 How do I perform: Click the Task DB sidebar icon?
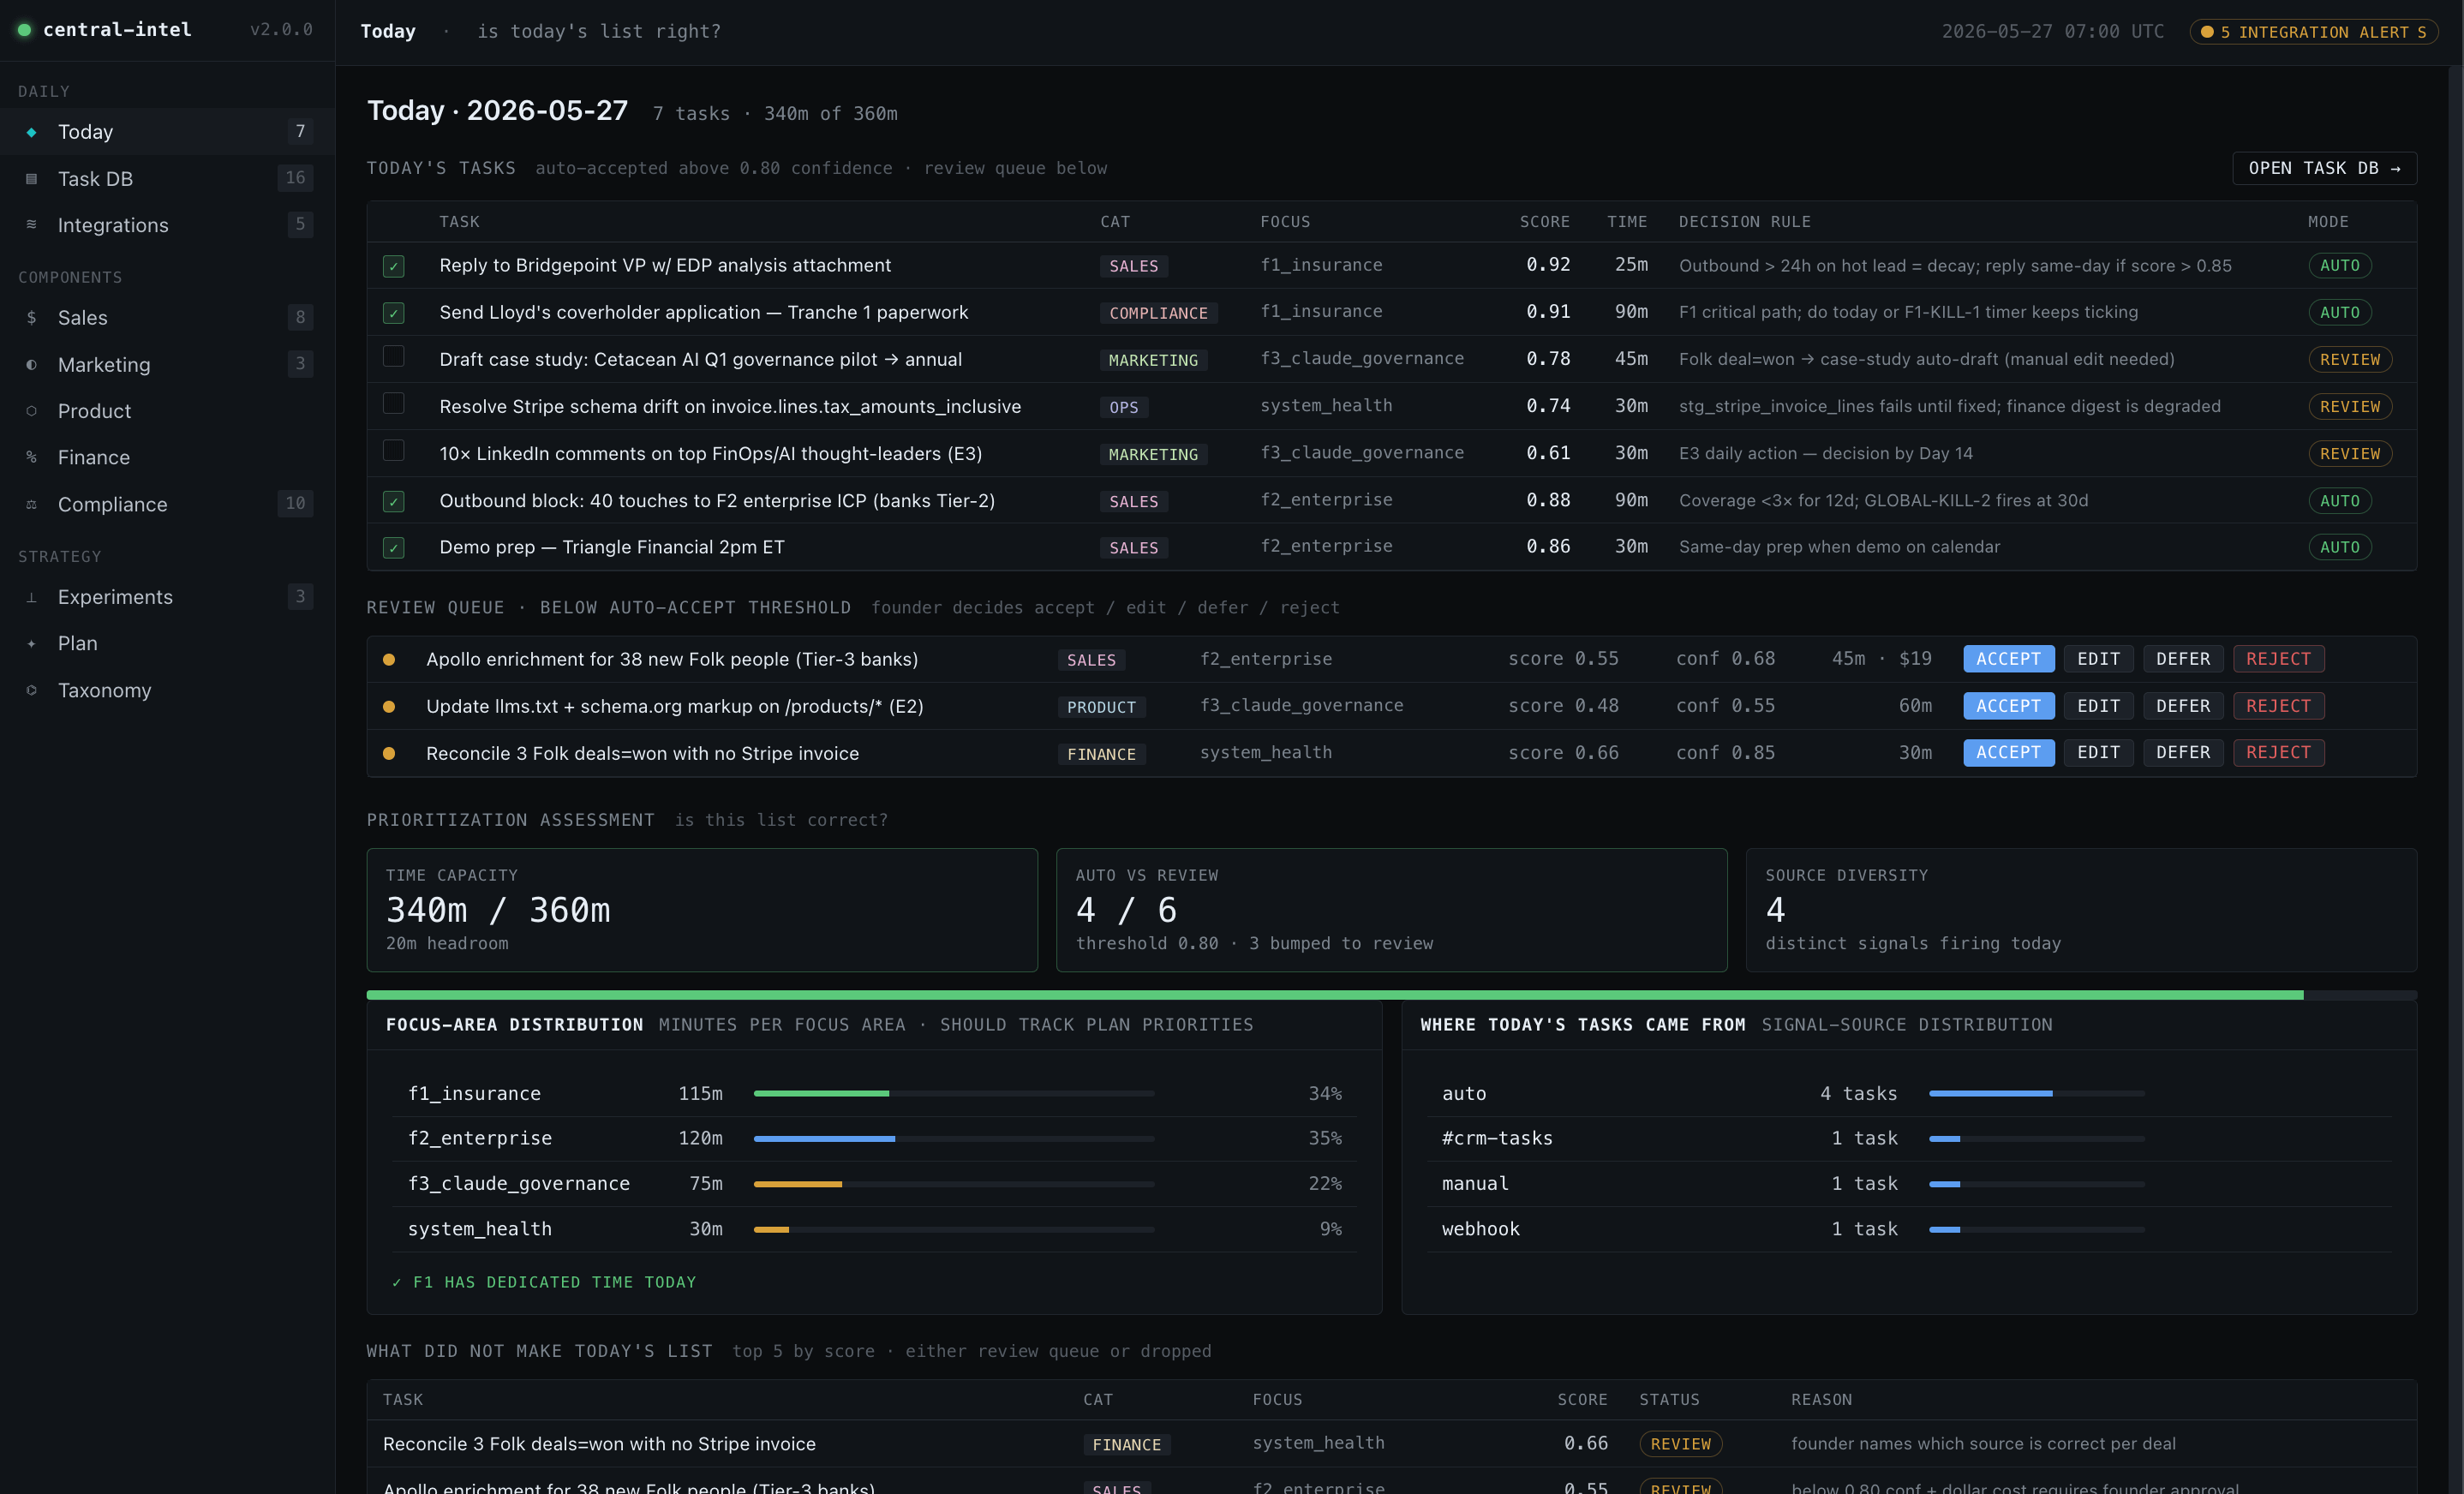31,179
